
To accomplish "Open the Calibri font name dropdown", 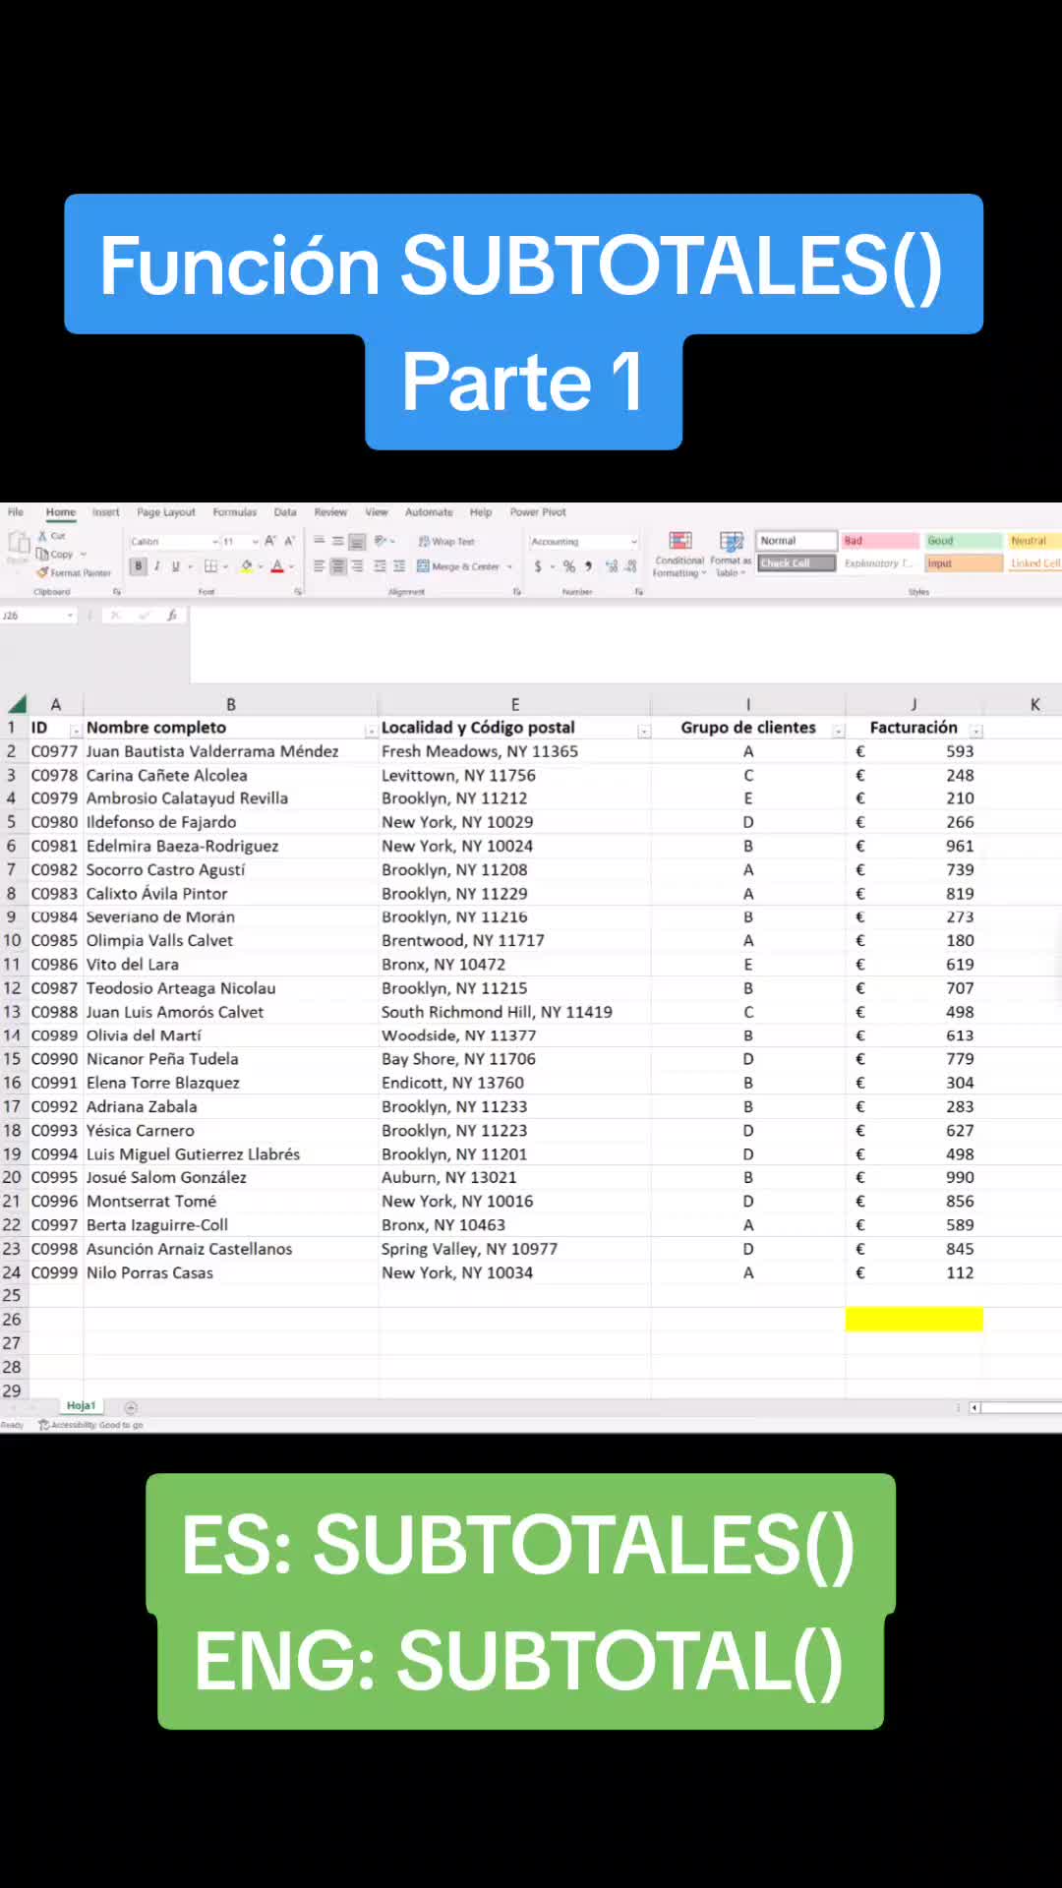I will 214,542.
